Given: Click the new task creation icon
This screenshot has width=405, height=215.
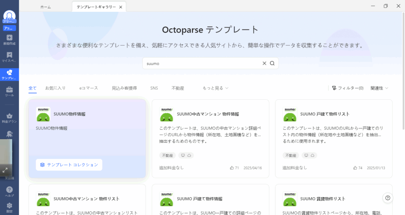Looking at the screenshot, I should pos(9,37).
